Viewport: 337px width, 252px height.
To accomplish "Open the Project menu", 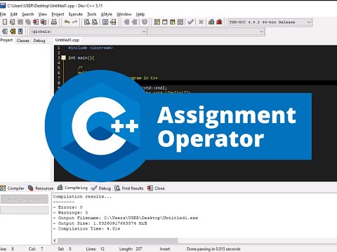I will point(58,14).
